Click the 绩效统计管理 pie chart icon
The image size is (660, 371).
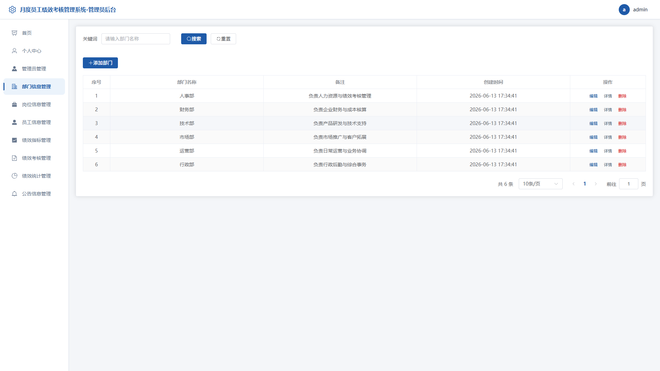[x=14, y=176]
